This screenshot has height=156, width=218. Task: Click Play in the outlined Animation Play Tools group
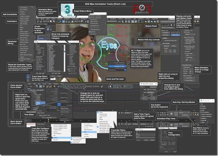(x=163, y=124)
